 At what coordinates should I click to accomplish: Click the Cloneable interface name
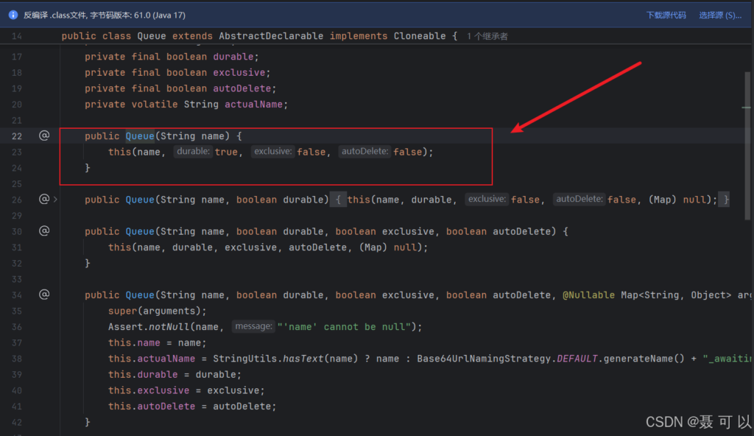tap(420, 36)
